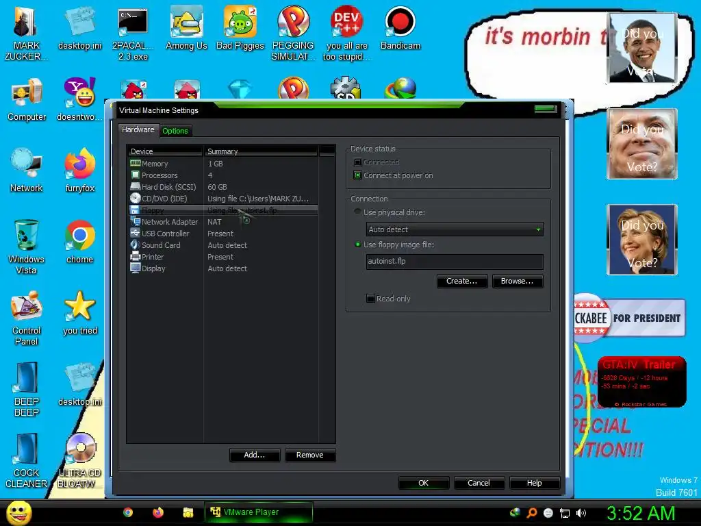
Task: Open the Auto detect drive dropdown
Action: click(x=455, y=229)
